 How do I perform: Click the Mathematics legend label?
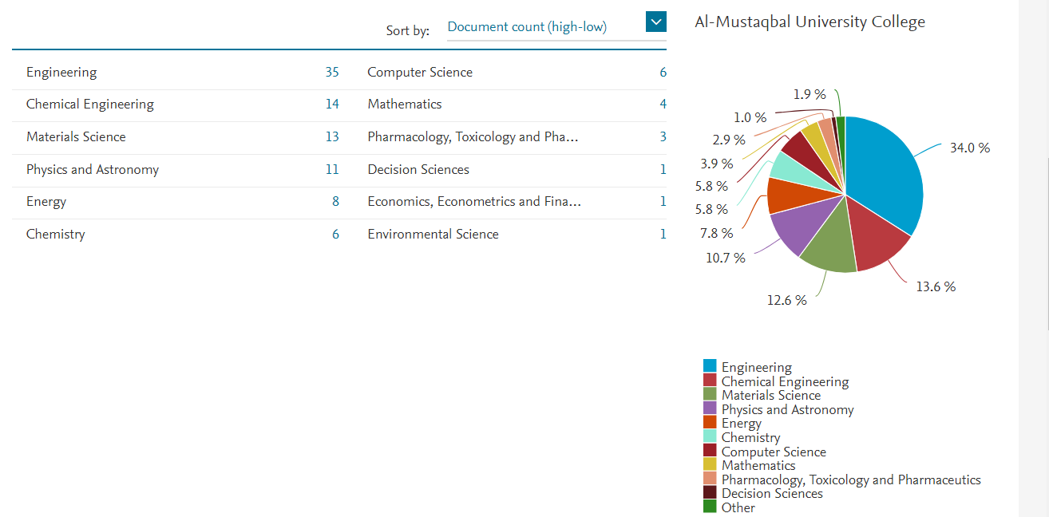click(x=758, y=465)
